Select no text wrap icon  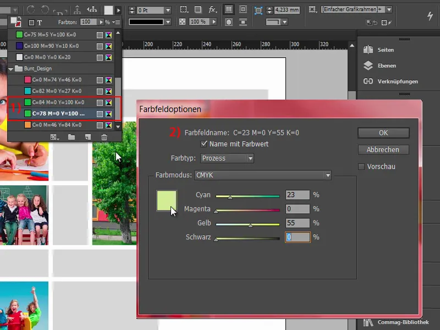[x=229, y=9]
